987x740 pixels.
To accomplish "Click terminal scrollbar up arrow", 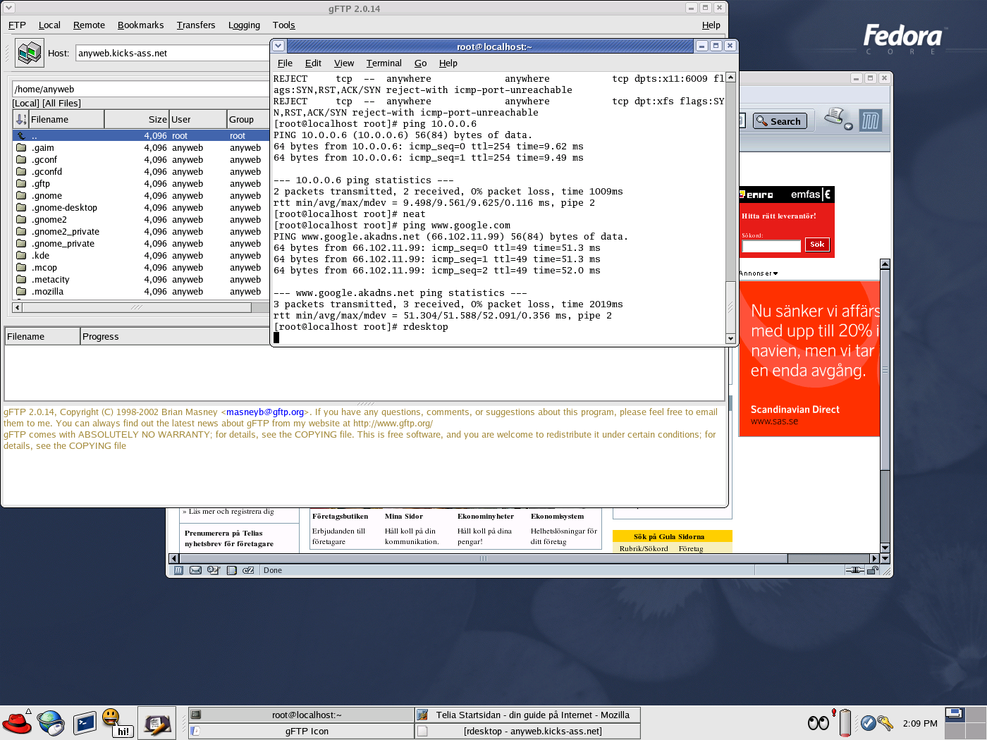I will pyautogui.click(x=730, y=78).
